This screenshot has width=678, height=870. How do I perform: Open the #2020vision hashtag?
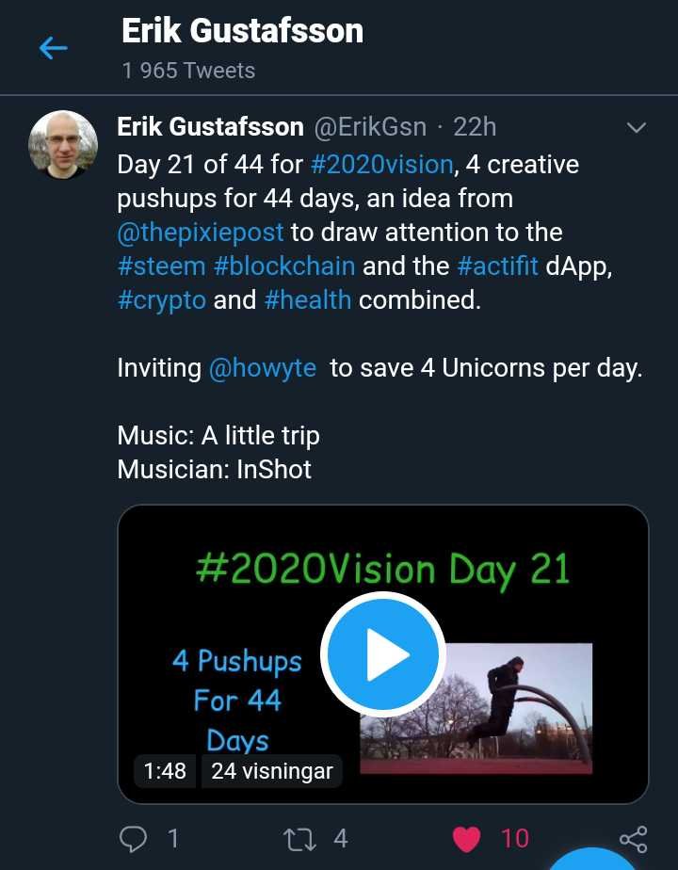(381, 165)
